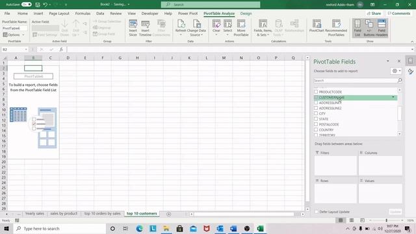The image size is (416, 234).
Task: Click the Share button
Action: [x=374, y=13]
